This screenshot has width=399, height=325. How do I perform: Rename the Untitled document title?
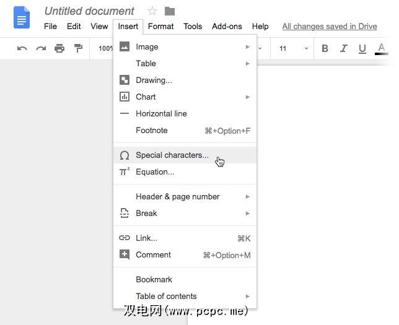[x=89, y=11]
